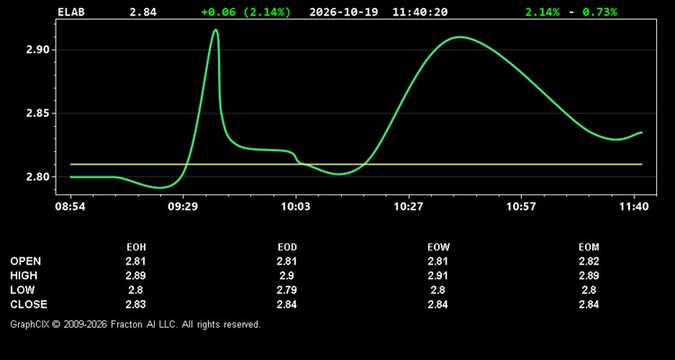Click the 2.14% range value in header
This screenshot has width=675, height=360.
pyautogui.click(x=543, y=12)
